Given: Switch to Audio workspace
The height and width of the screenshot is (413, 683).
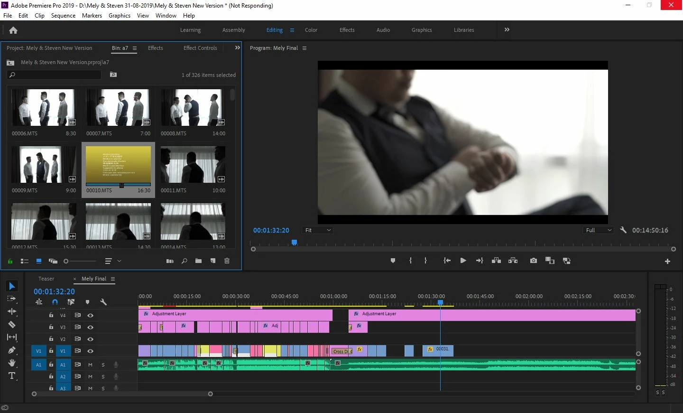Looking at the screenshot, I should [x=383, y=30].
